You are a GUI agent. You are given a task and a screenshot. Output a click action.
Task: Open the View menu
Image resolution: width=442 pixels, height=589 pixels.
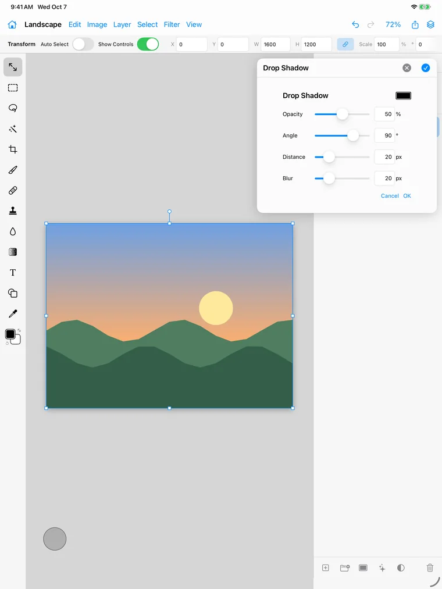click(x=194, y=24)
